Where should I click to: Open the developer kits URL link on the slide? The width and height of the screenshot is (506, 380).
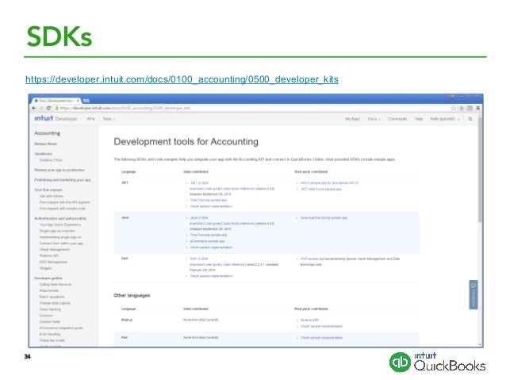[182, 79]
